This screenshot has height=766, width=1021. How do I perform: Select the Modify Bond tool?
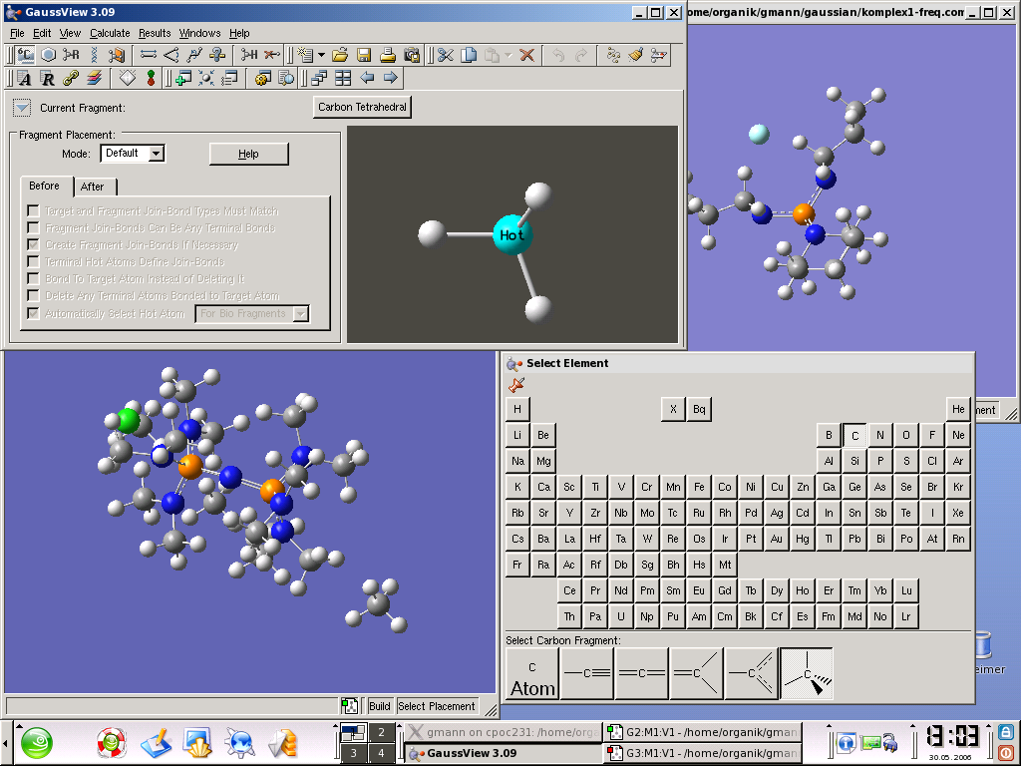click(149, 56)
